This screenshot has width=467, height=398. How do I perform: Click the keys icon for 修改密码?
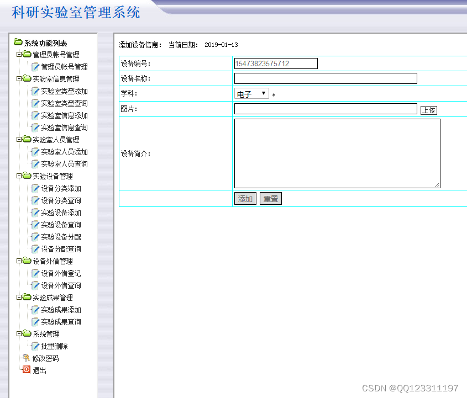26,358
